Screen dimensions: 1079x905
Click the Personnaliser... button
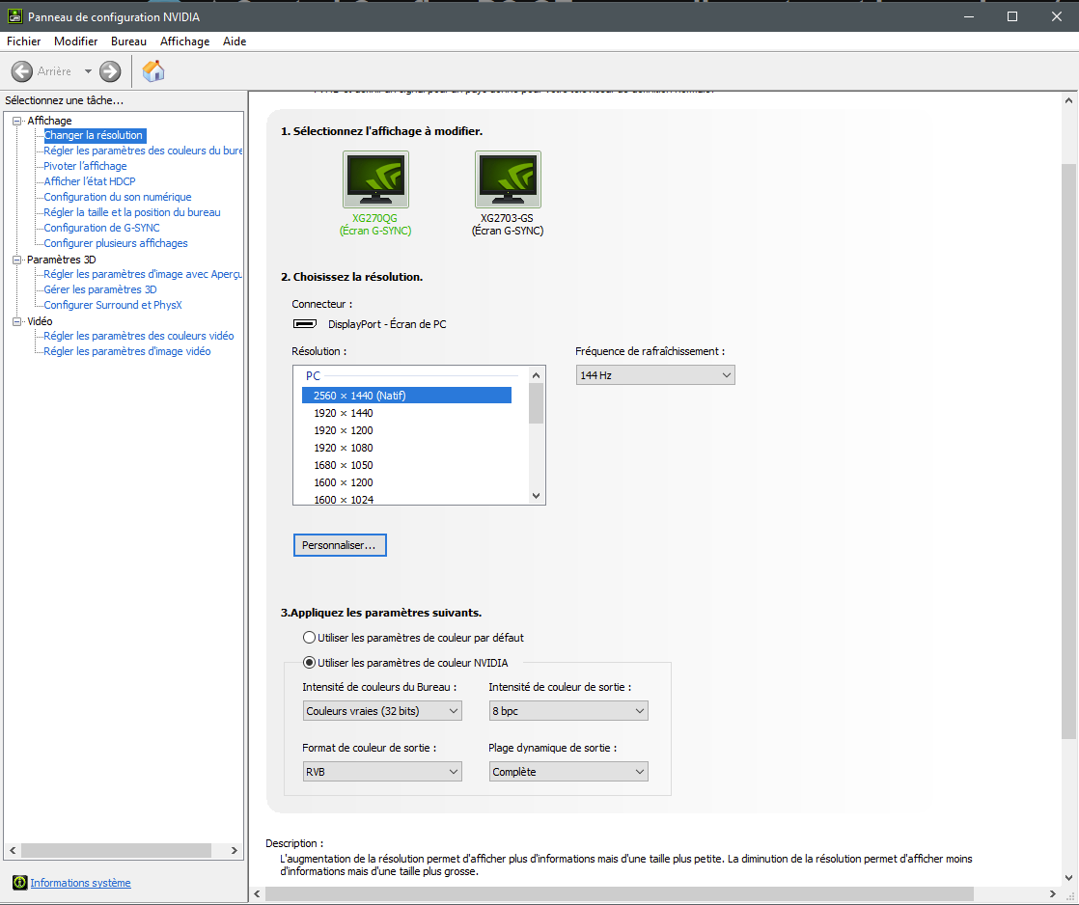point(340,545)
